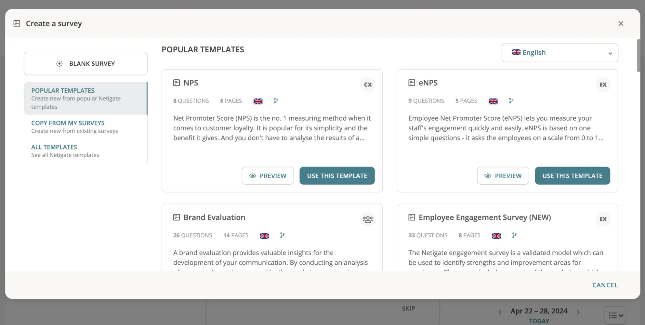Click the UK flag on the Brand Evaluation card
This screenshot has width=645, height=325.
264,236
